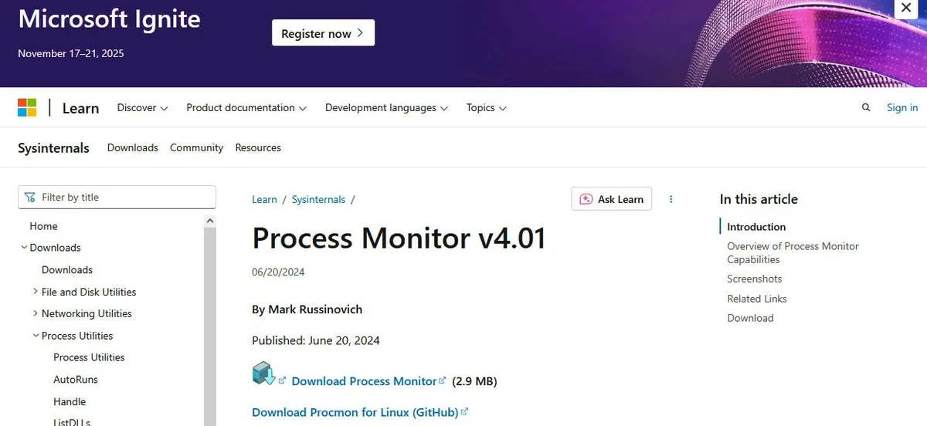Image resolution: width=927 pixels, height=426 pixels.
Task: Close the Ignite banner with X
Action: 905,8
